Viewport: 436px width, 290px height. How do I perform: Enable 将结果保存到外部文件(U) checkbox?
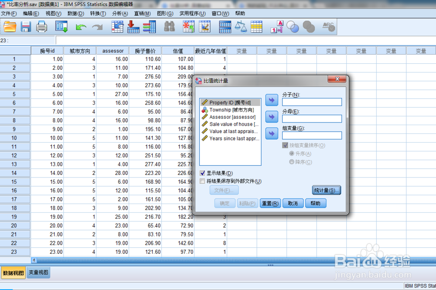(x=202, y=181)
